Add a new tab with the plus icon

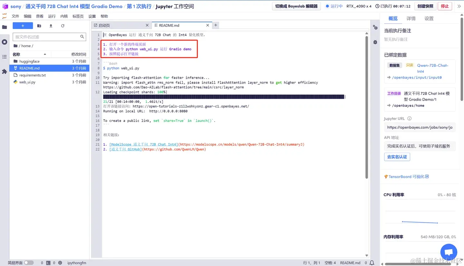pos(216,25)
